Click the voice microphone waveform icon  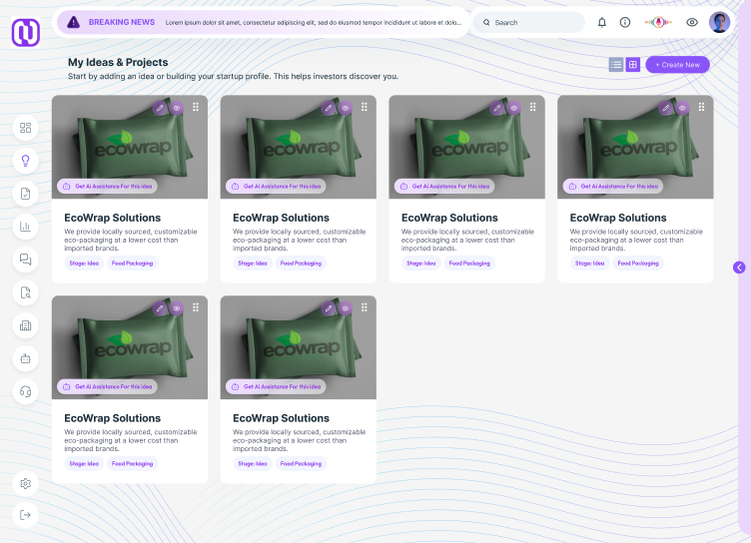[657, 22]
